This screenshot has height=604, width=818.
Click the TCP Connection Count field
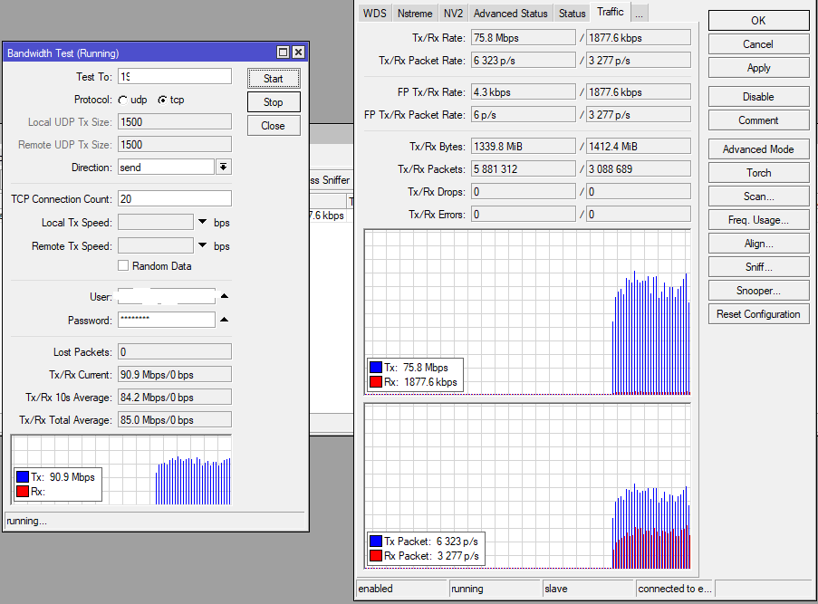click(175, 198)
